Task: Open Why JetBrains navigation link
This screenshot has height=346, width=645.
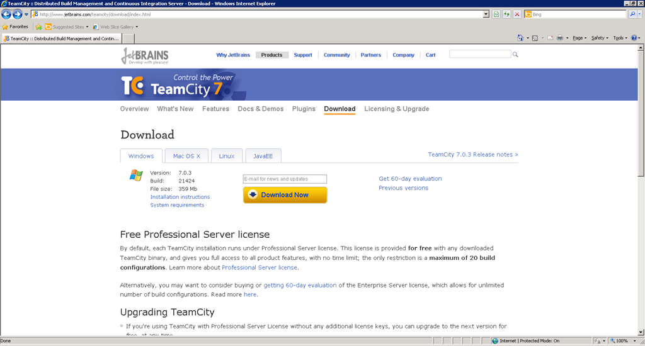Action: click(x=233, y=55)
